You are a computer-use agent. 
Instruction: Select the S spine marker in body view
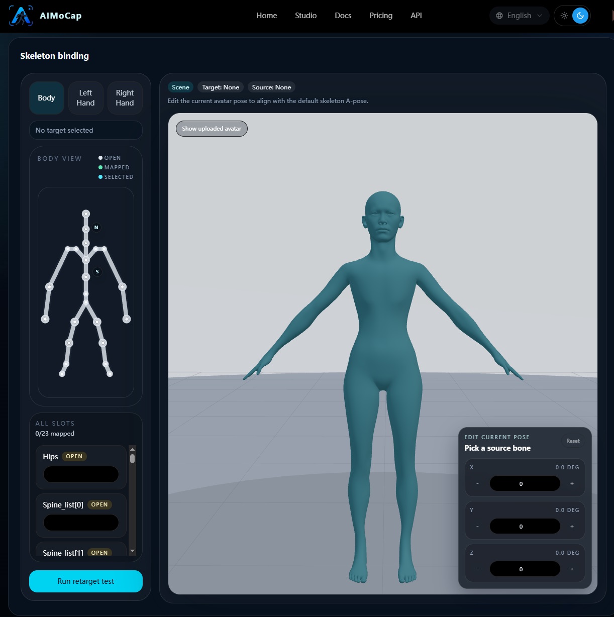[x=97, y=272]
